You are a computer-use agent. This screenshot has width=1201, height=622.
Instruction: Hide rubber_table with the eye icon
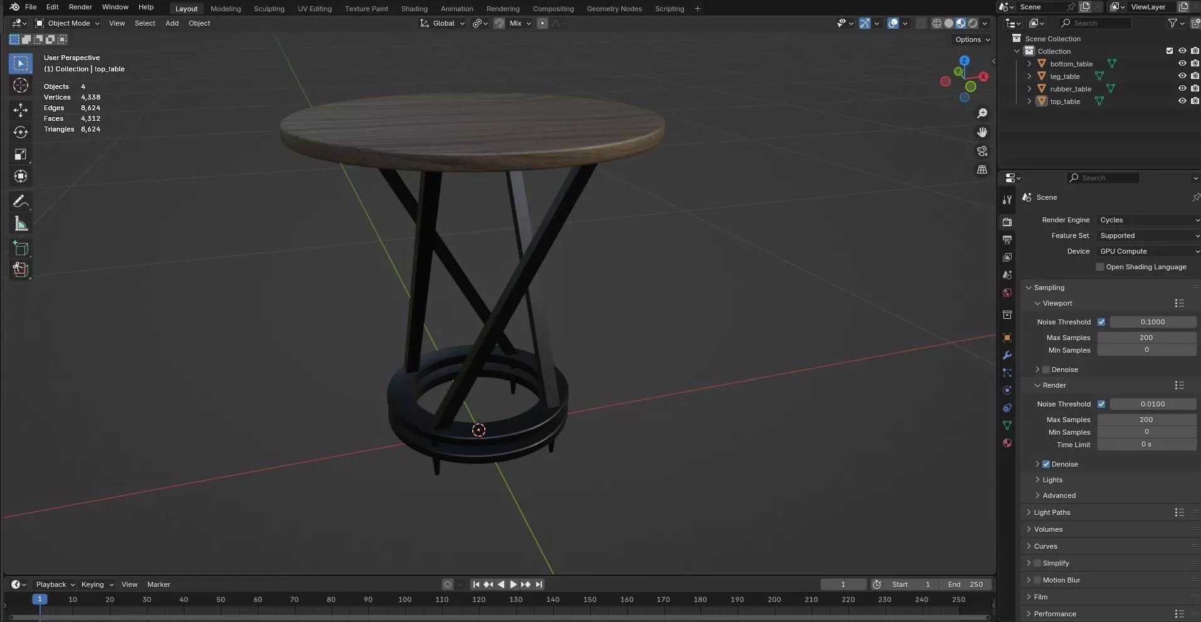1182,88
